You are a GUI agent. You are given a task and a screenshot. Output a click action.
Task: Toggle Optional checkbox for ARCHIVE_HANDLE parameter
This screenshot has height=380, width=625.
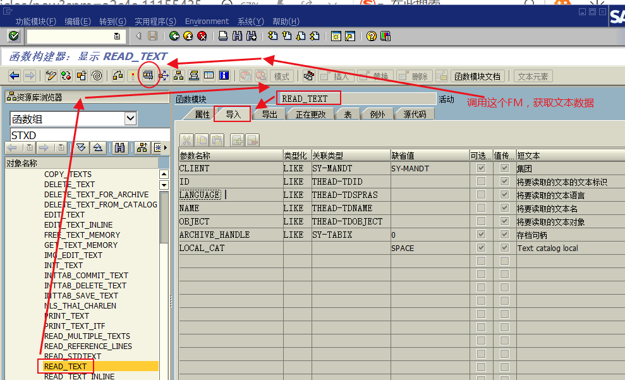pyautogui.click(x=481, y=235)
